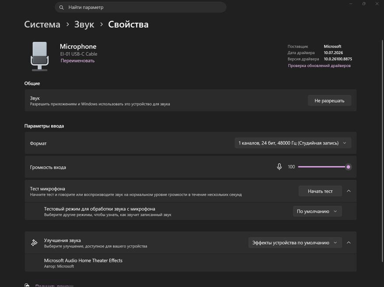This screenshot has width=384, height=287.
Task: Open the Формат dropdown for channel settings
Action: tap(293, 143)
